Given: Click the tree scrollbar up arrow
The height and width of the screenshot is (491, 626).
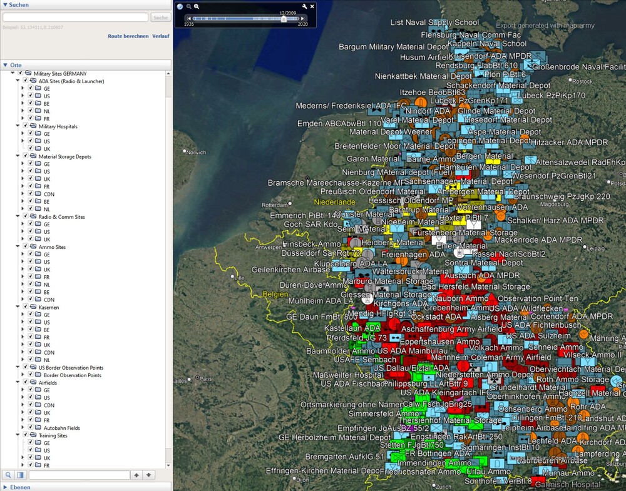Looking at the screenshot, I should pos(168,74).
